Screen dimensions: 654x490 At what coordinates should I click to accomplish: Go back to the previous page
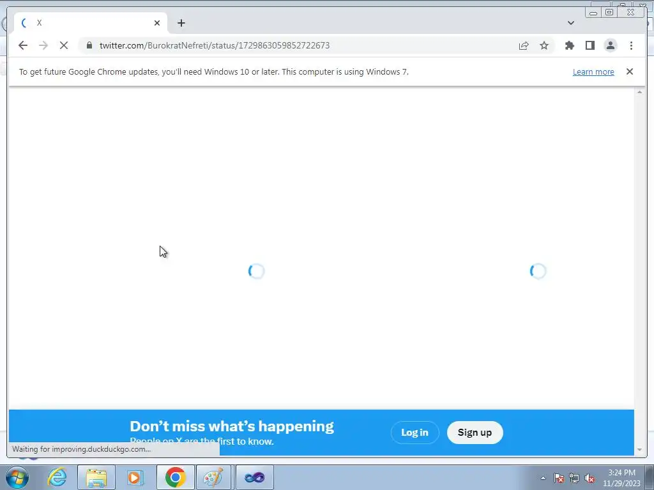23,45
